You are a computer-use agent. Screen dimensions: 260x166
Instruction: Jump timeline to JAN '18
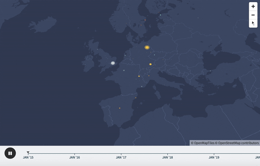click(x=167, y=157)
